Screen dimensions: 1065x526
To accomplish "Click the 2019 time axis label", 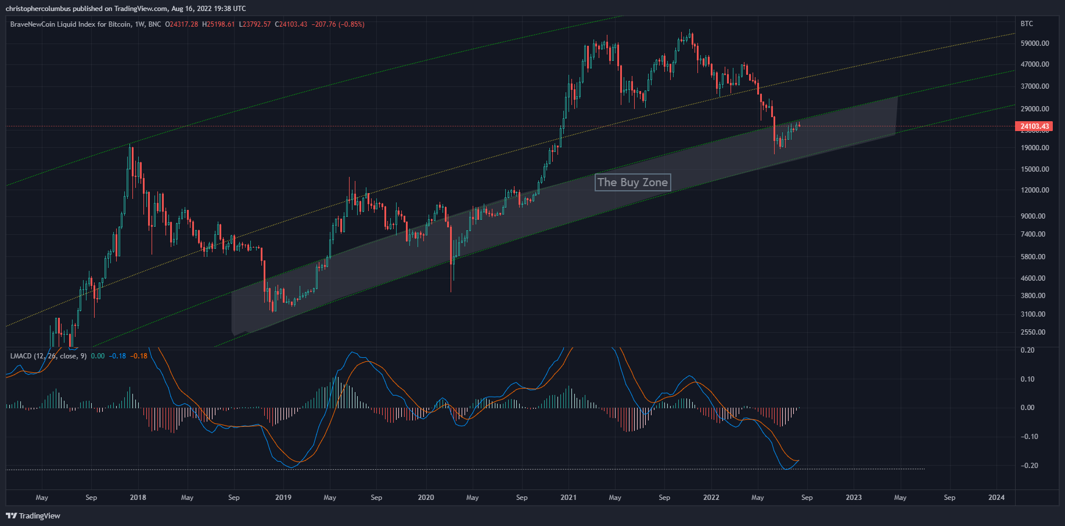I will coord(283,498).
